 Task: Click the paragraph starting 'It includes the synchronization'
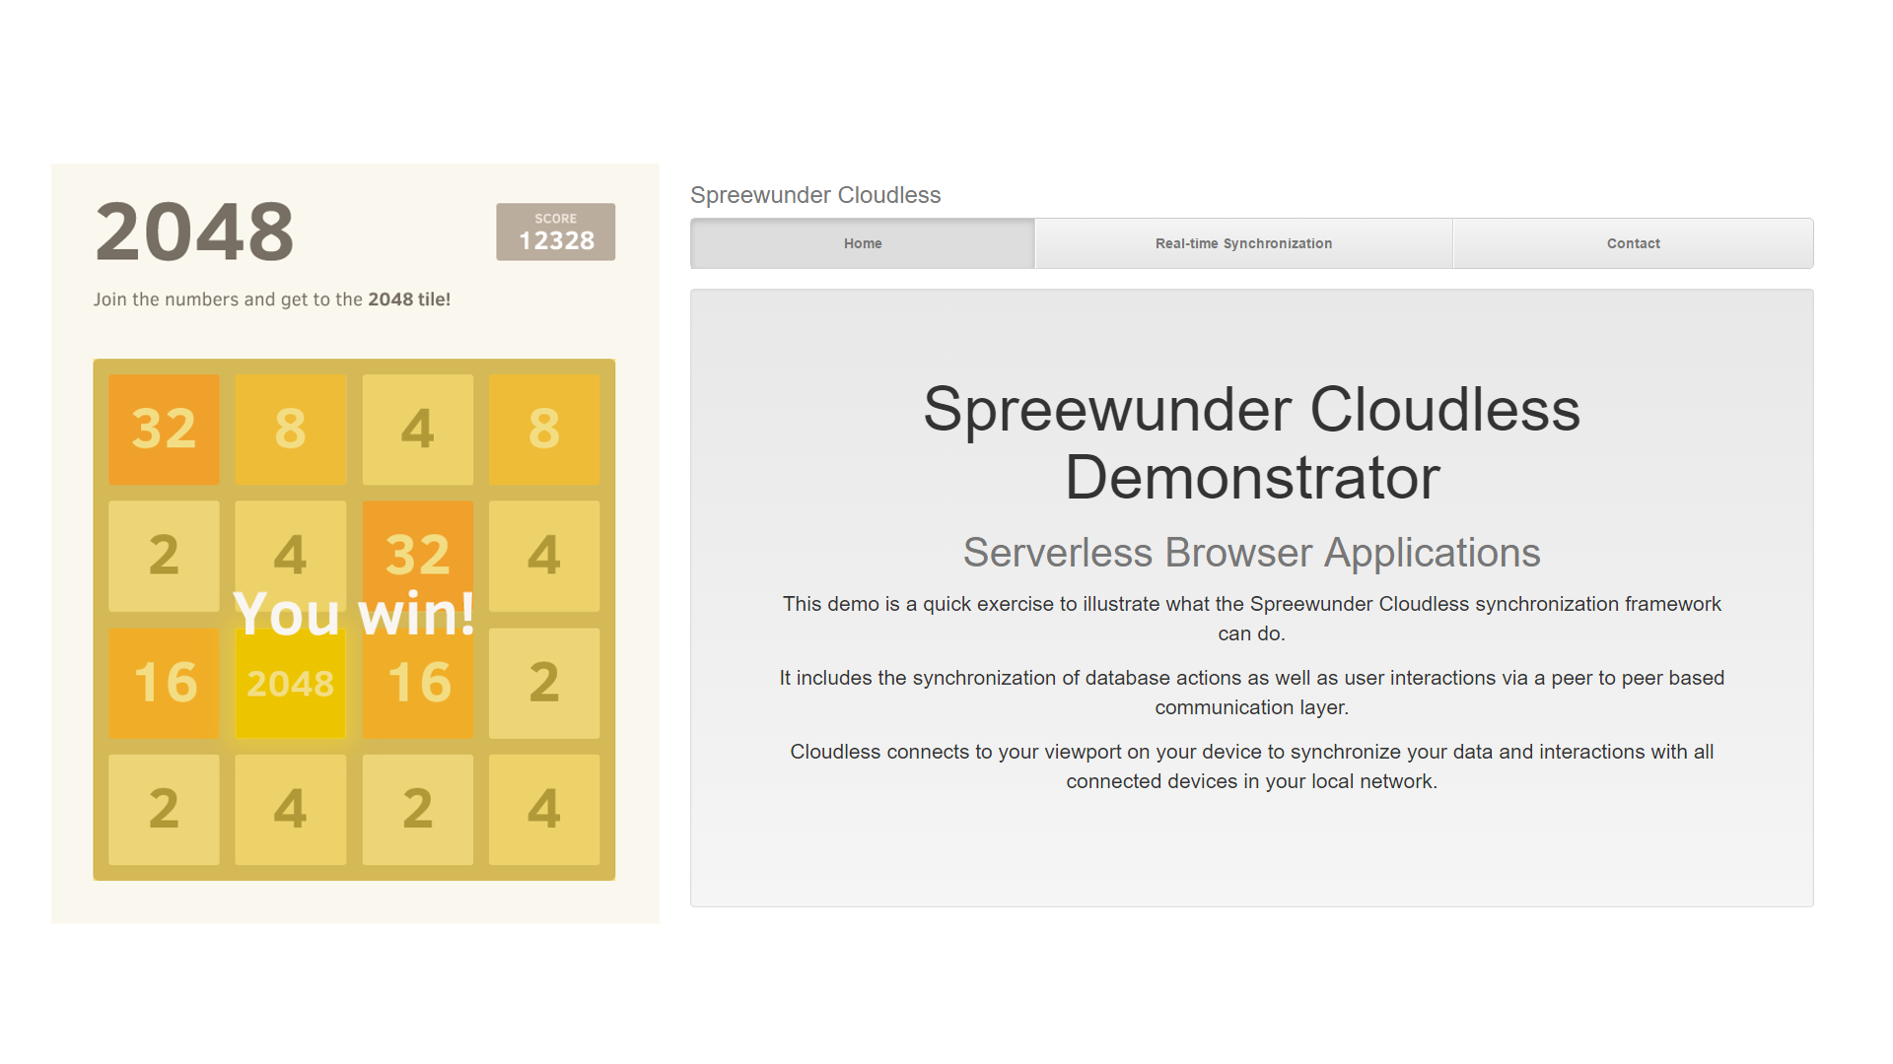click(1251, 693)
